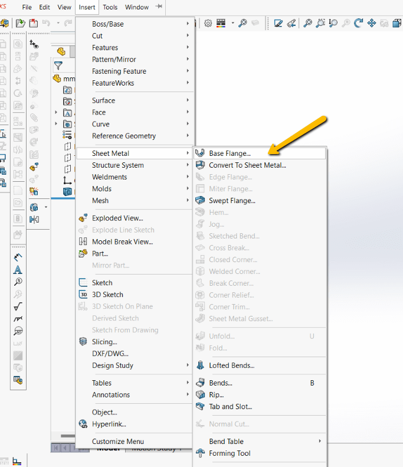
Task: Click the Exploded View icon
Action: pos(83,218)
